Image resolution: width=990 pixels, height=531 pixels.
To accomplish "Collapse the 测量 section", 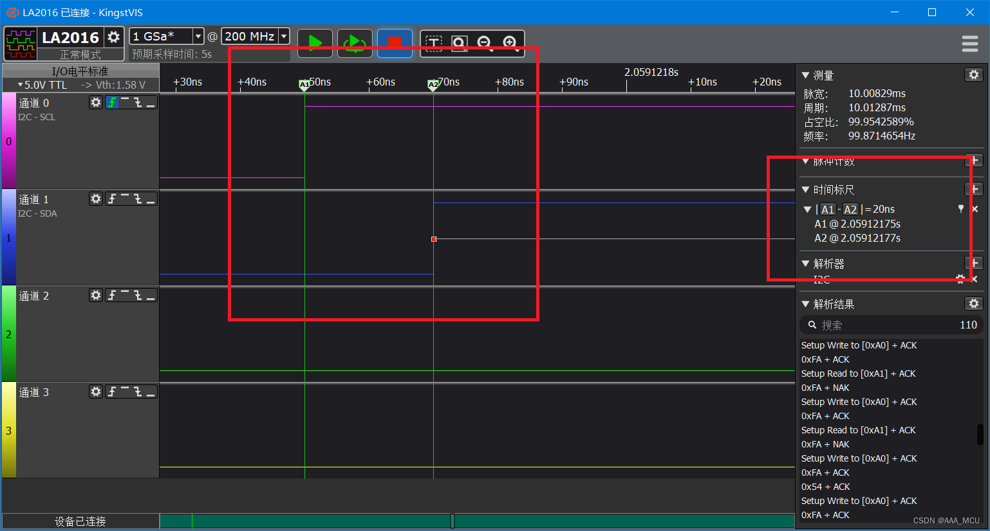I will point(805,75).
